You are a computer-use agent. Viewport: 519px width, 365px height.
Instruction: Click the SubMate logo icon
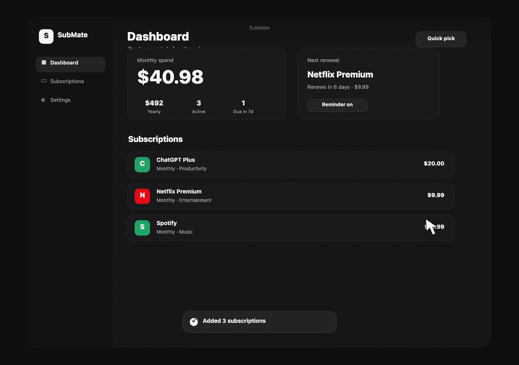pyautogui.click(x=46, y=36)
